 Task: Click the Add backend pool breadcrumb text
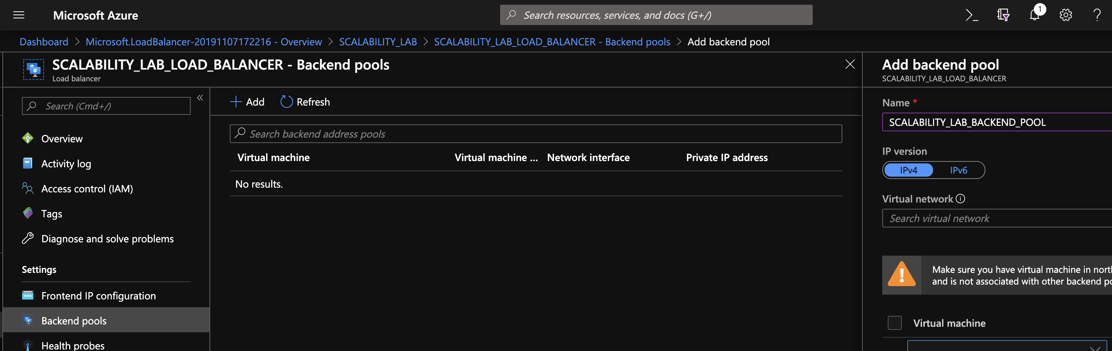[x=728, y=42]
